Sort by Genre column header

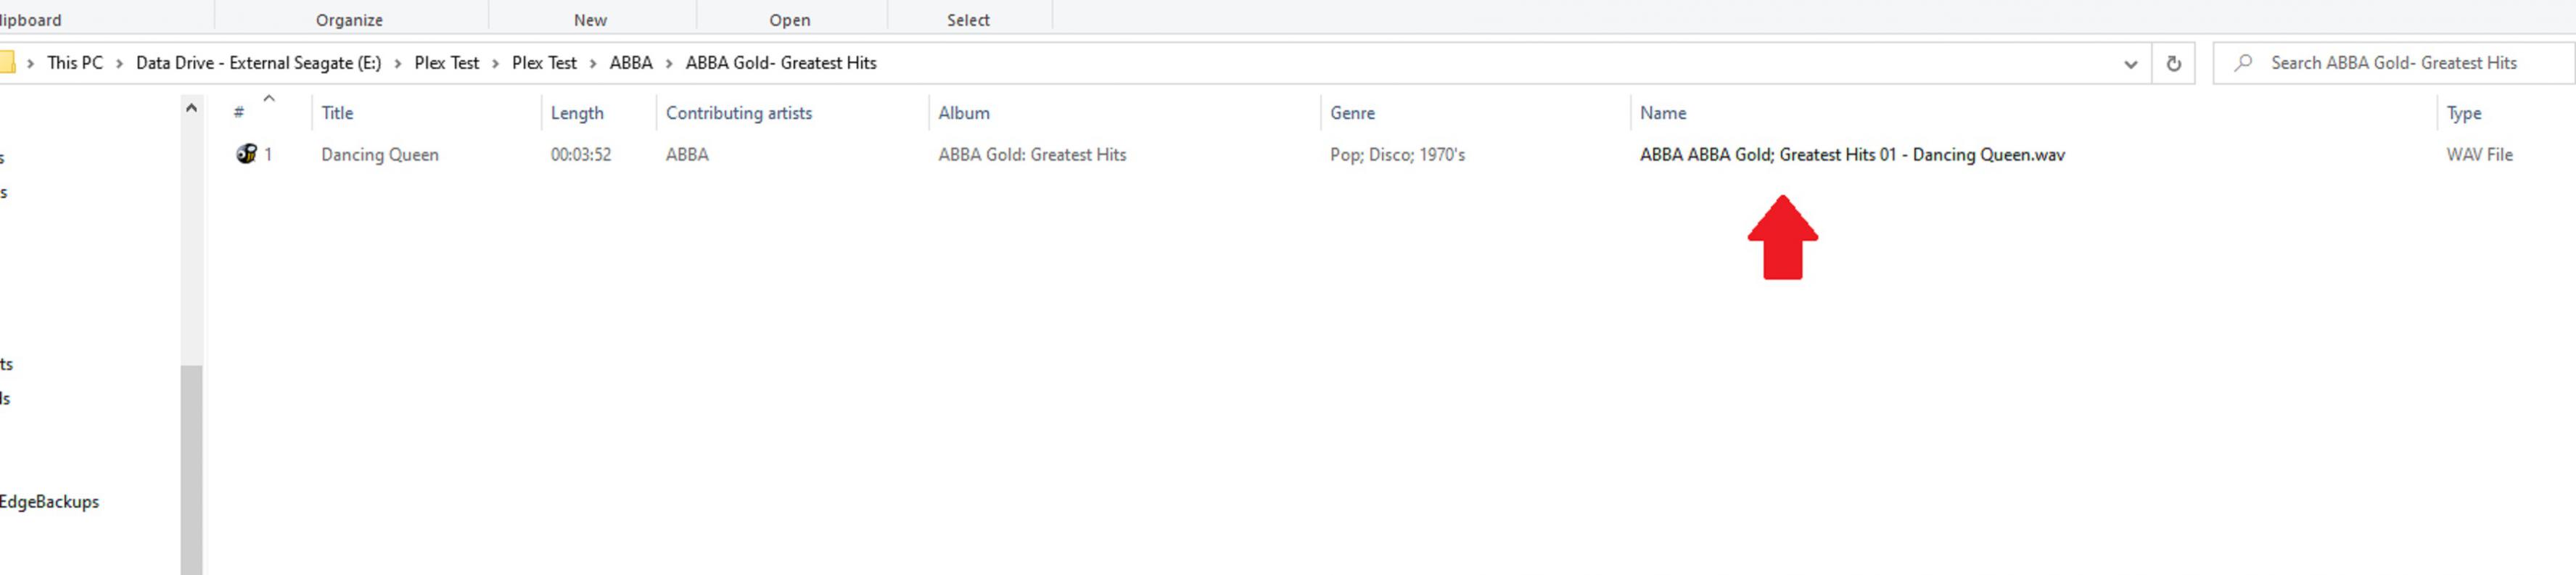(x=1352, y=113)
